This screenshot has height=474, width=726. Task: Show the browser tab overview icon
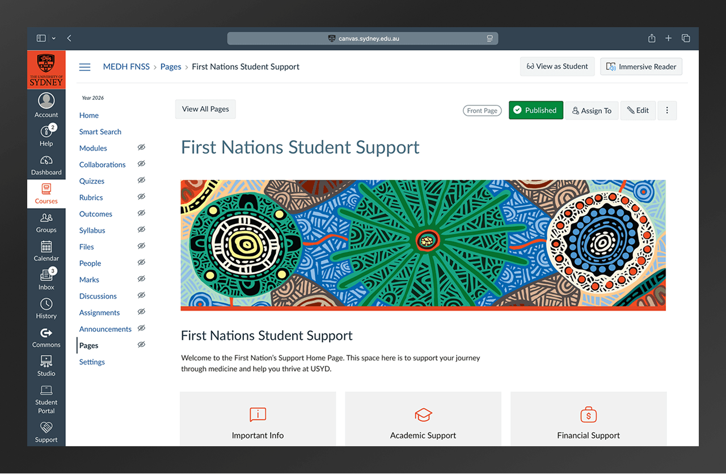point(686,38)
